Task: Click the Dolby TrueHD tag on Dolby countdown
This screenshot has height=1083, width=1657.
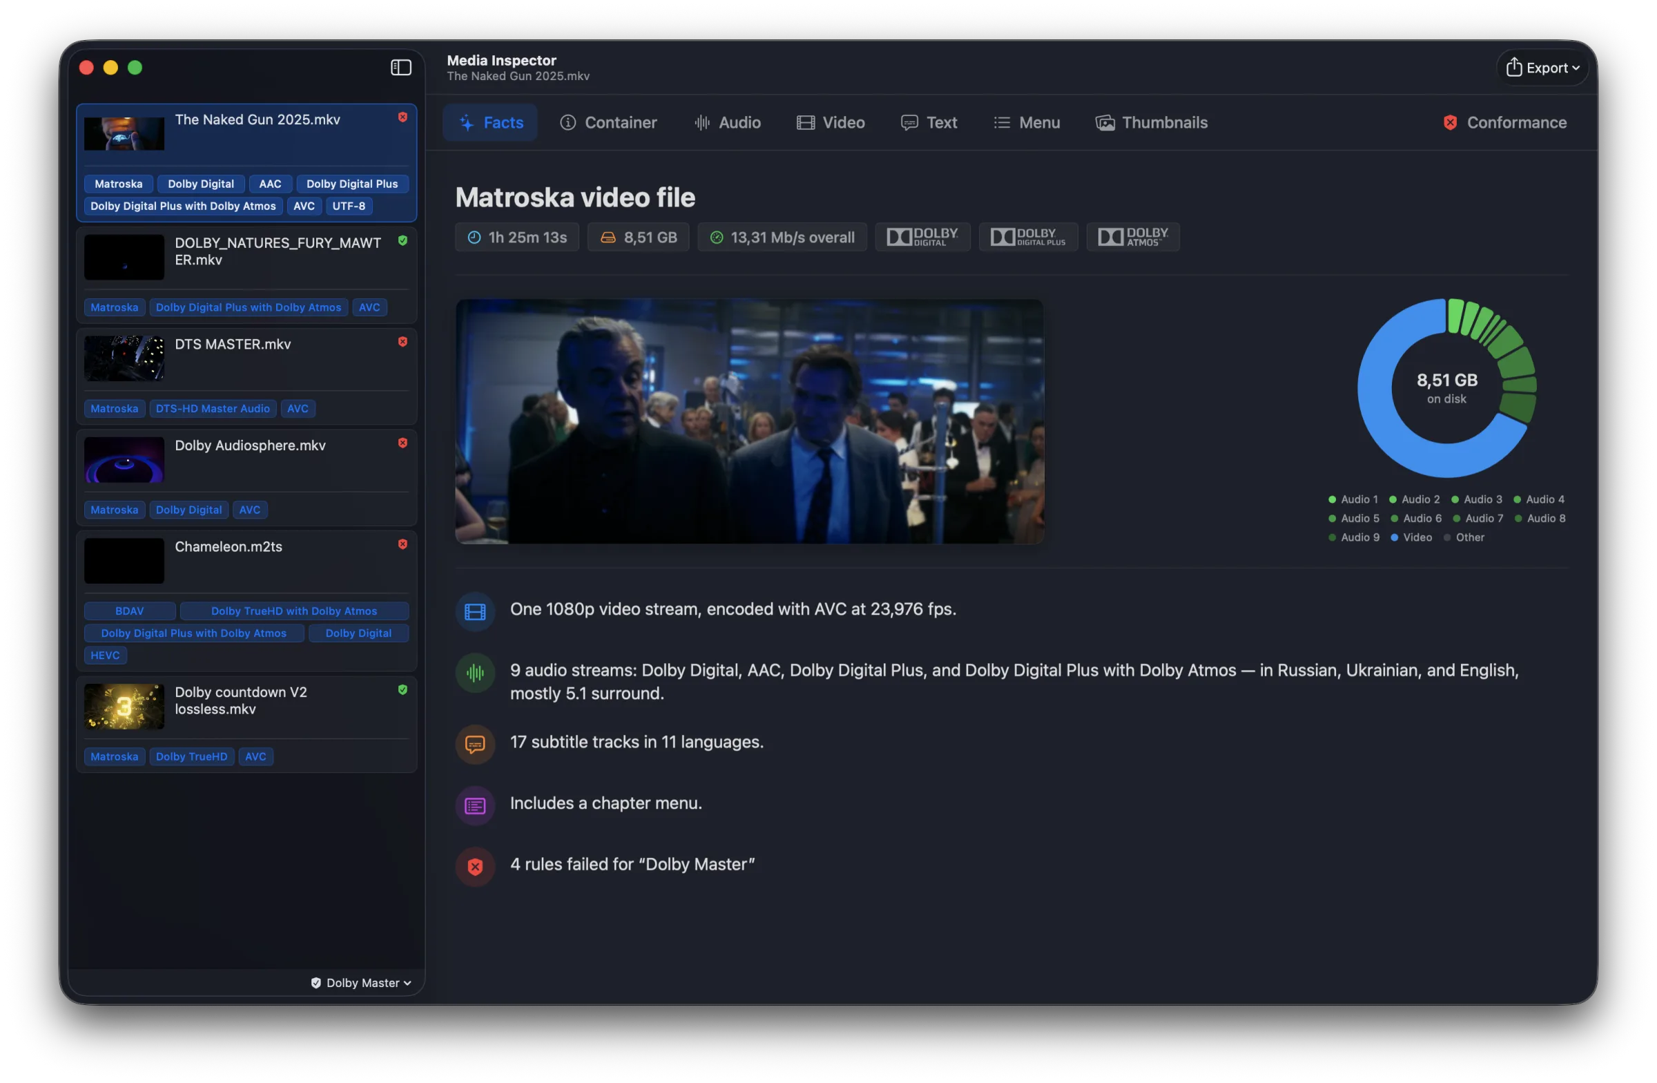Action: coord(191,756)
